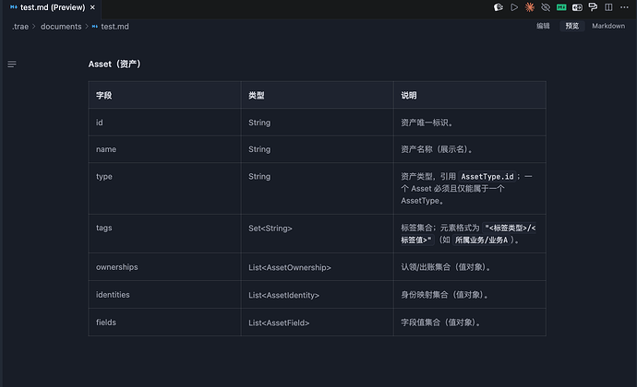637x387 pixels.
Task: Click the white mask icon in the editor toolbar
Action: 499,7
